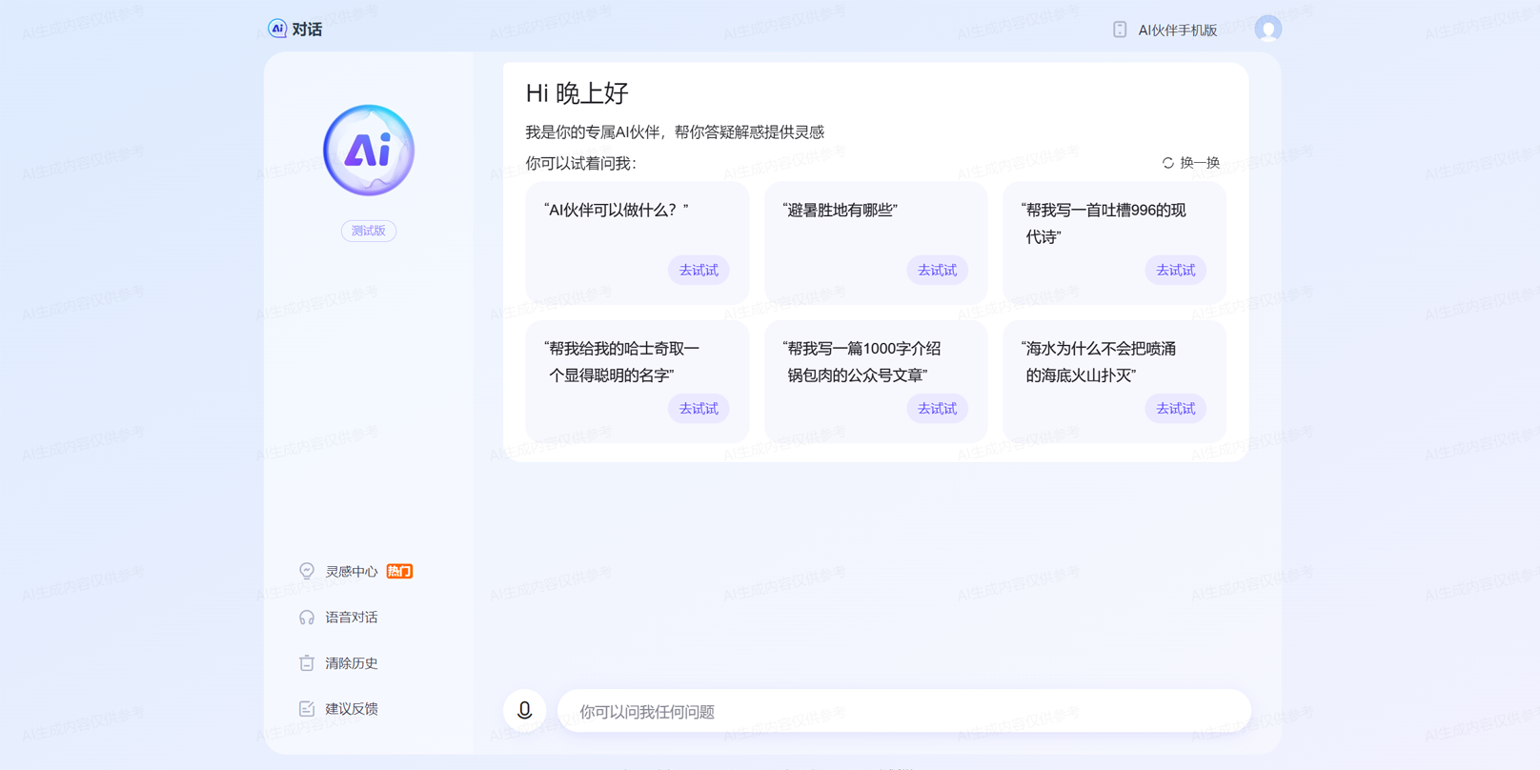Click the 你可以试着问我 label
The height and width of the screenshot is (770, 1540).
click(x=580, y=163)
